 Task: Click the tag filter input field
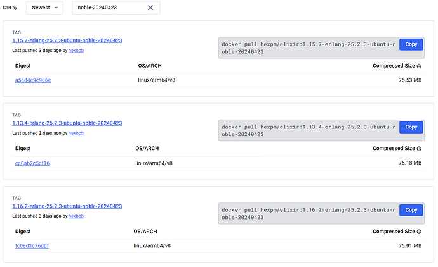click(108, 8)
